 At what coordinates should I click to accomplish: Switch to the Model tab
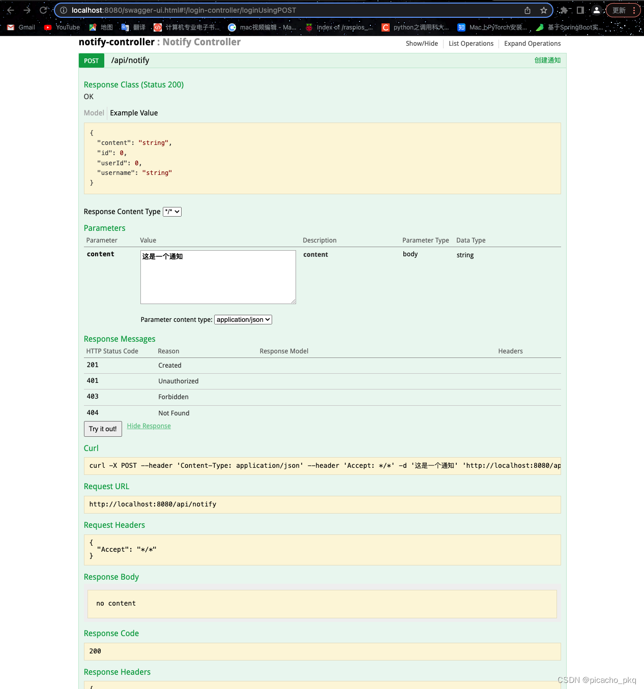coord(94,113)
